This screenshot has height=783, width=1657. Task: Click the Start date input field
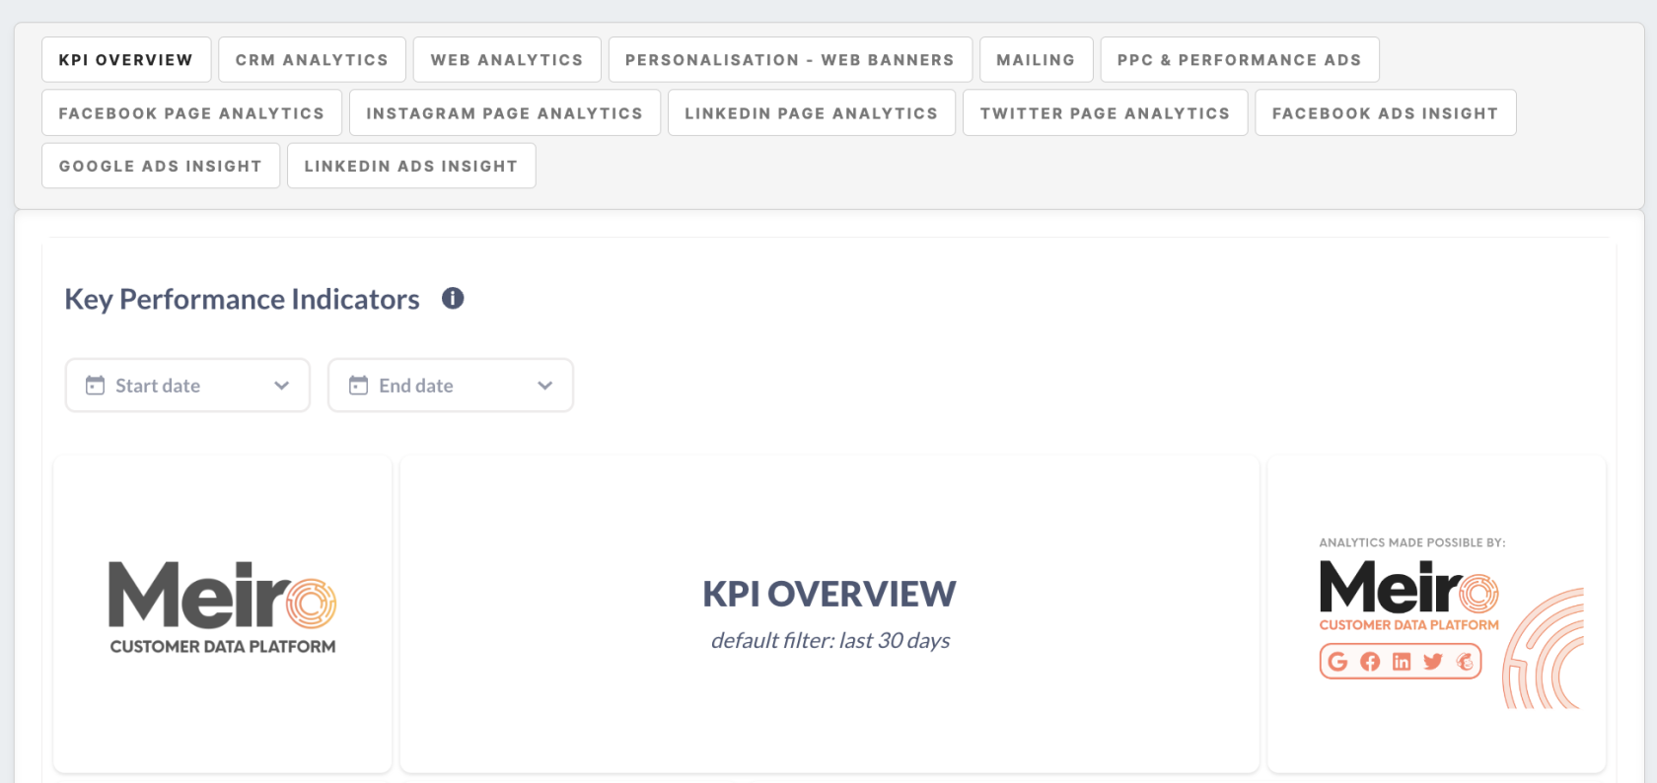(x=187, y=386)
